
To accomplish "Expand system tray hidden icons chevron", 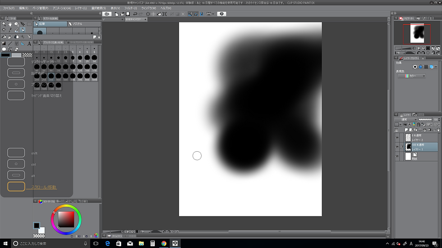I will 387,243.
